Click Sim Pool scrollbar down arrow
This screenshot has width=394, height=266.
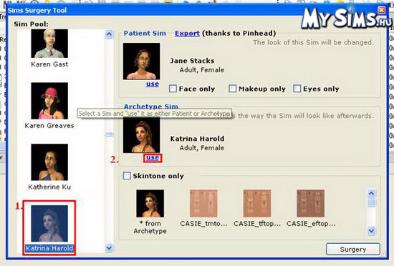click(109, 248)
